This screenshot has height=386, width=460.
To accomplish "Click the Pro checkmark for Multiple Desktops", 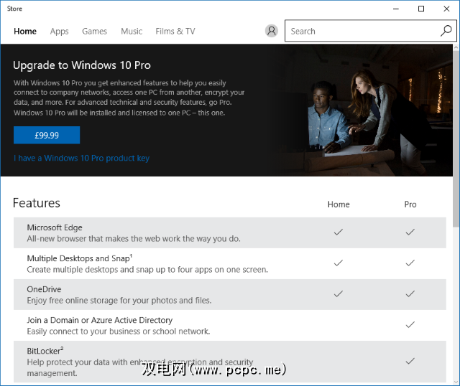I will pyautogui.click(x=410, y=263).
